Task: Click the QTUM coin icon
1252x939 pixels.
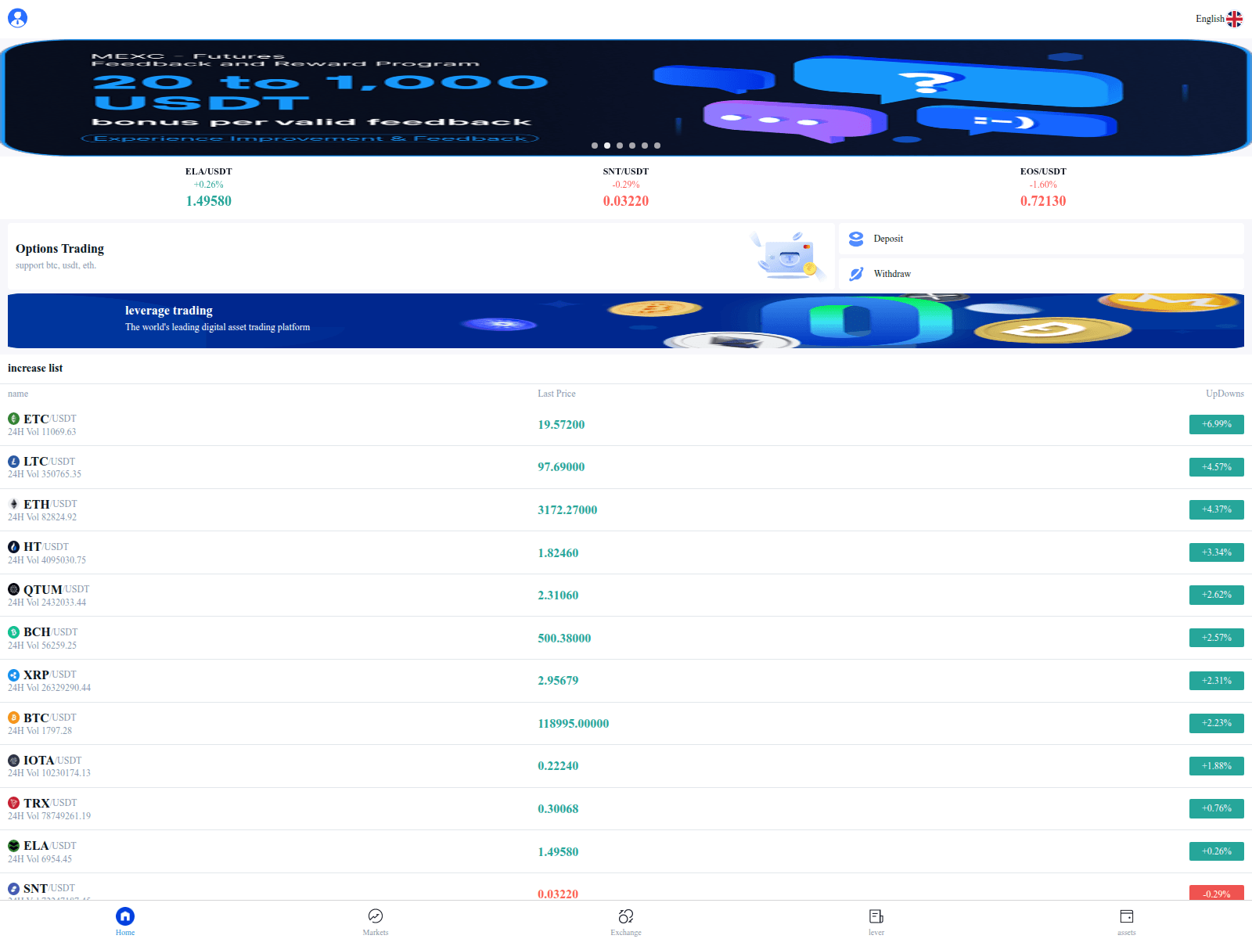Action: click(13, 589)
